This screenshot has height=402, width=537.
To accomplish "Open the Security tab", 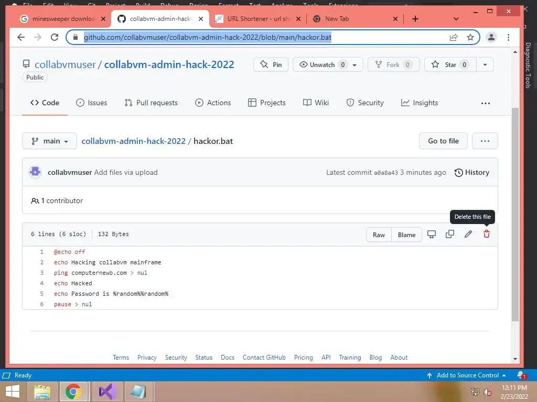I will point(365,103).
